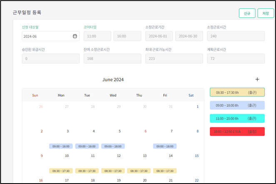Select the yellow 08:30 ~ 17:30 8h schedule
This screenshot has height=184, width=276.
(237, 92)
